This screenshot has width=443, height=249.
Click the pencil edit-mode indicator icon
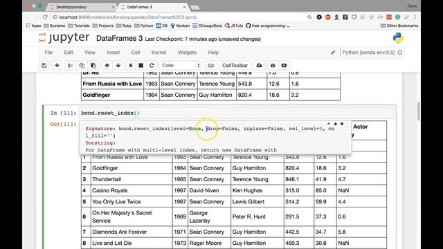[x=333, y=53]
